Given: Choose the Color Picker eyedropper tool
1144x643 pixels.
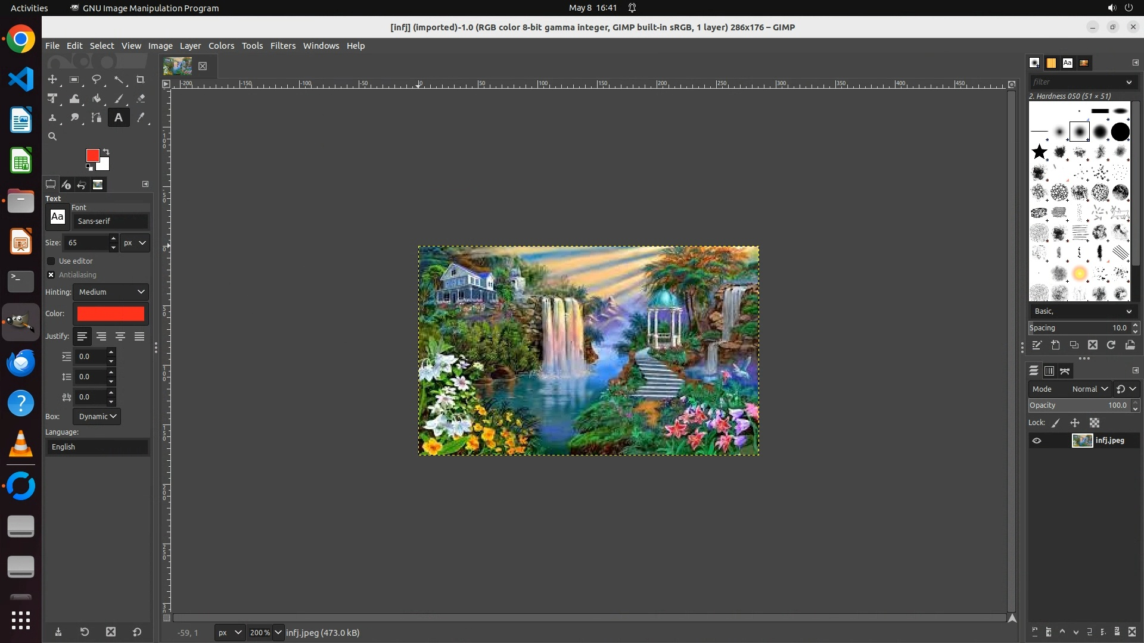Looking at the screenshot, I should (141, 118).
